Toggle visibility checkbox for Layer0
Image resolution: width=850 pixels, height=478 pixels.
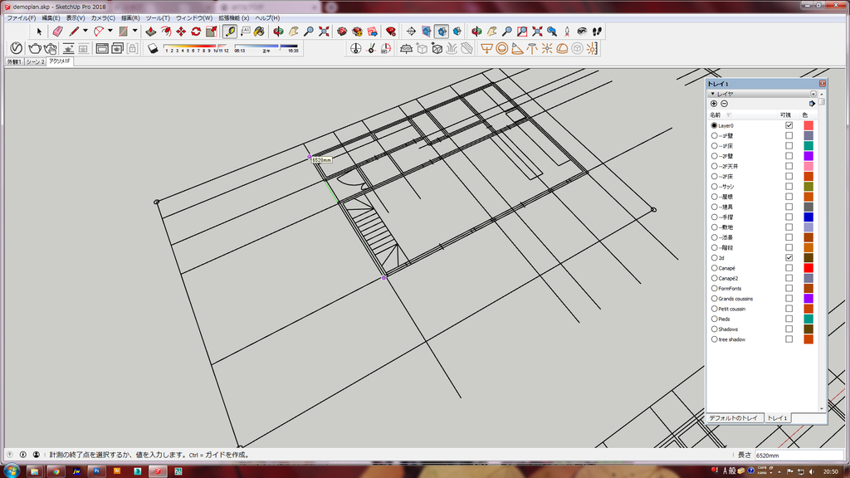[x=789, y=125]
